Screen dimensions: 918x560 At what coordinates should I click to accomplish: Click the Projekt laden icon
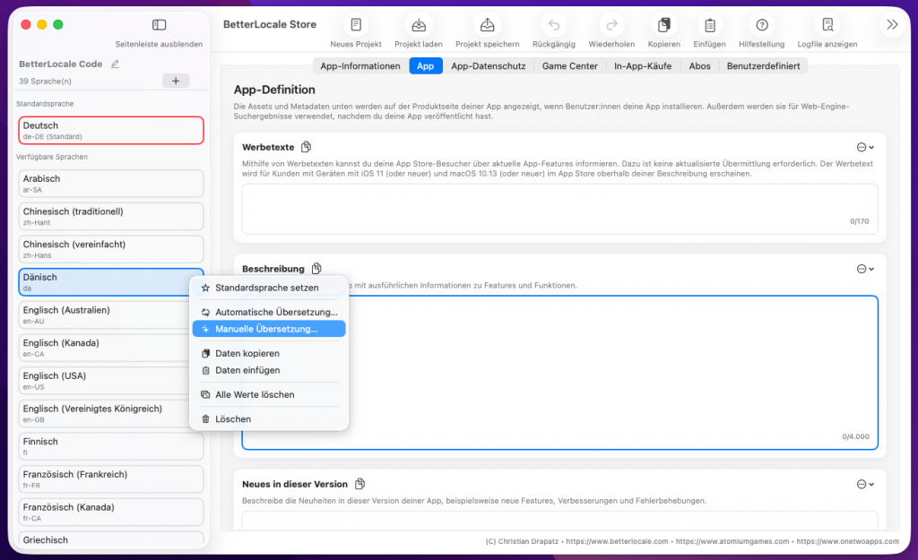[417, 25]
